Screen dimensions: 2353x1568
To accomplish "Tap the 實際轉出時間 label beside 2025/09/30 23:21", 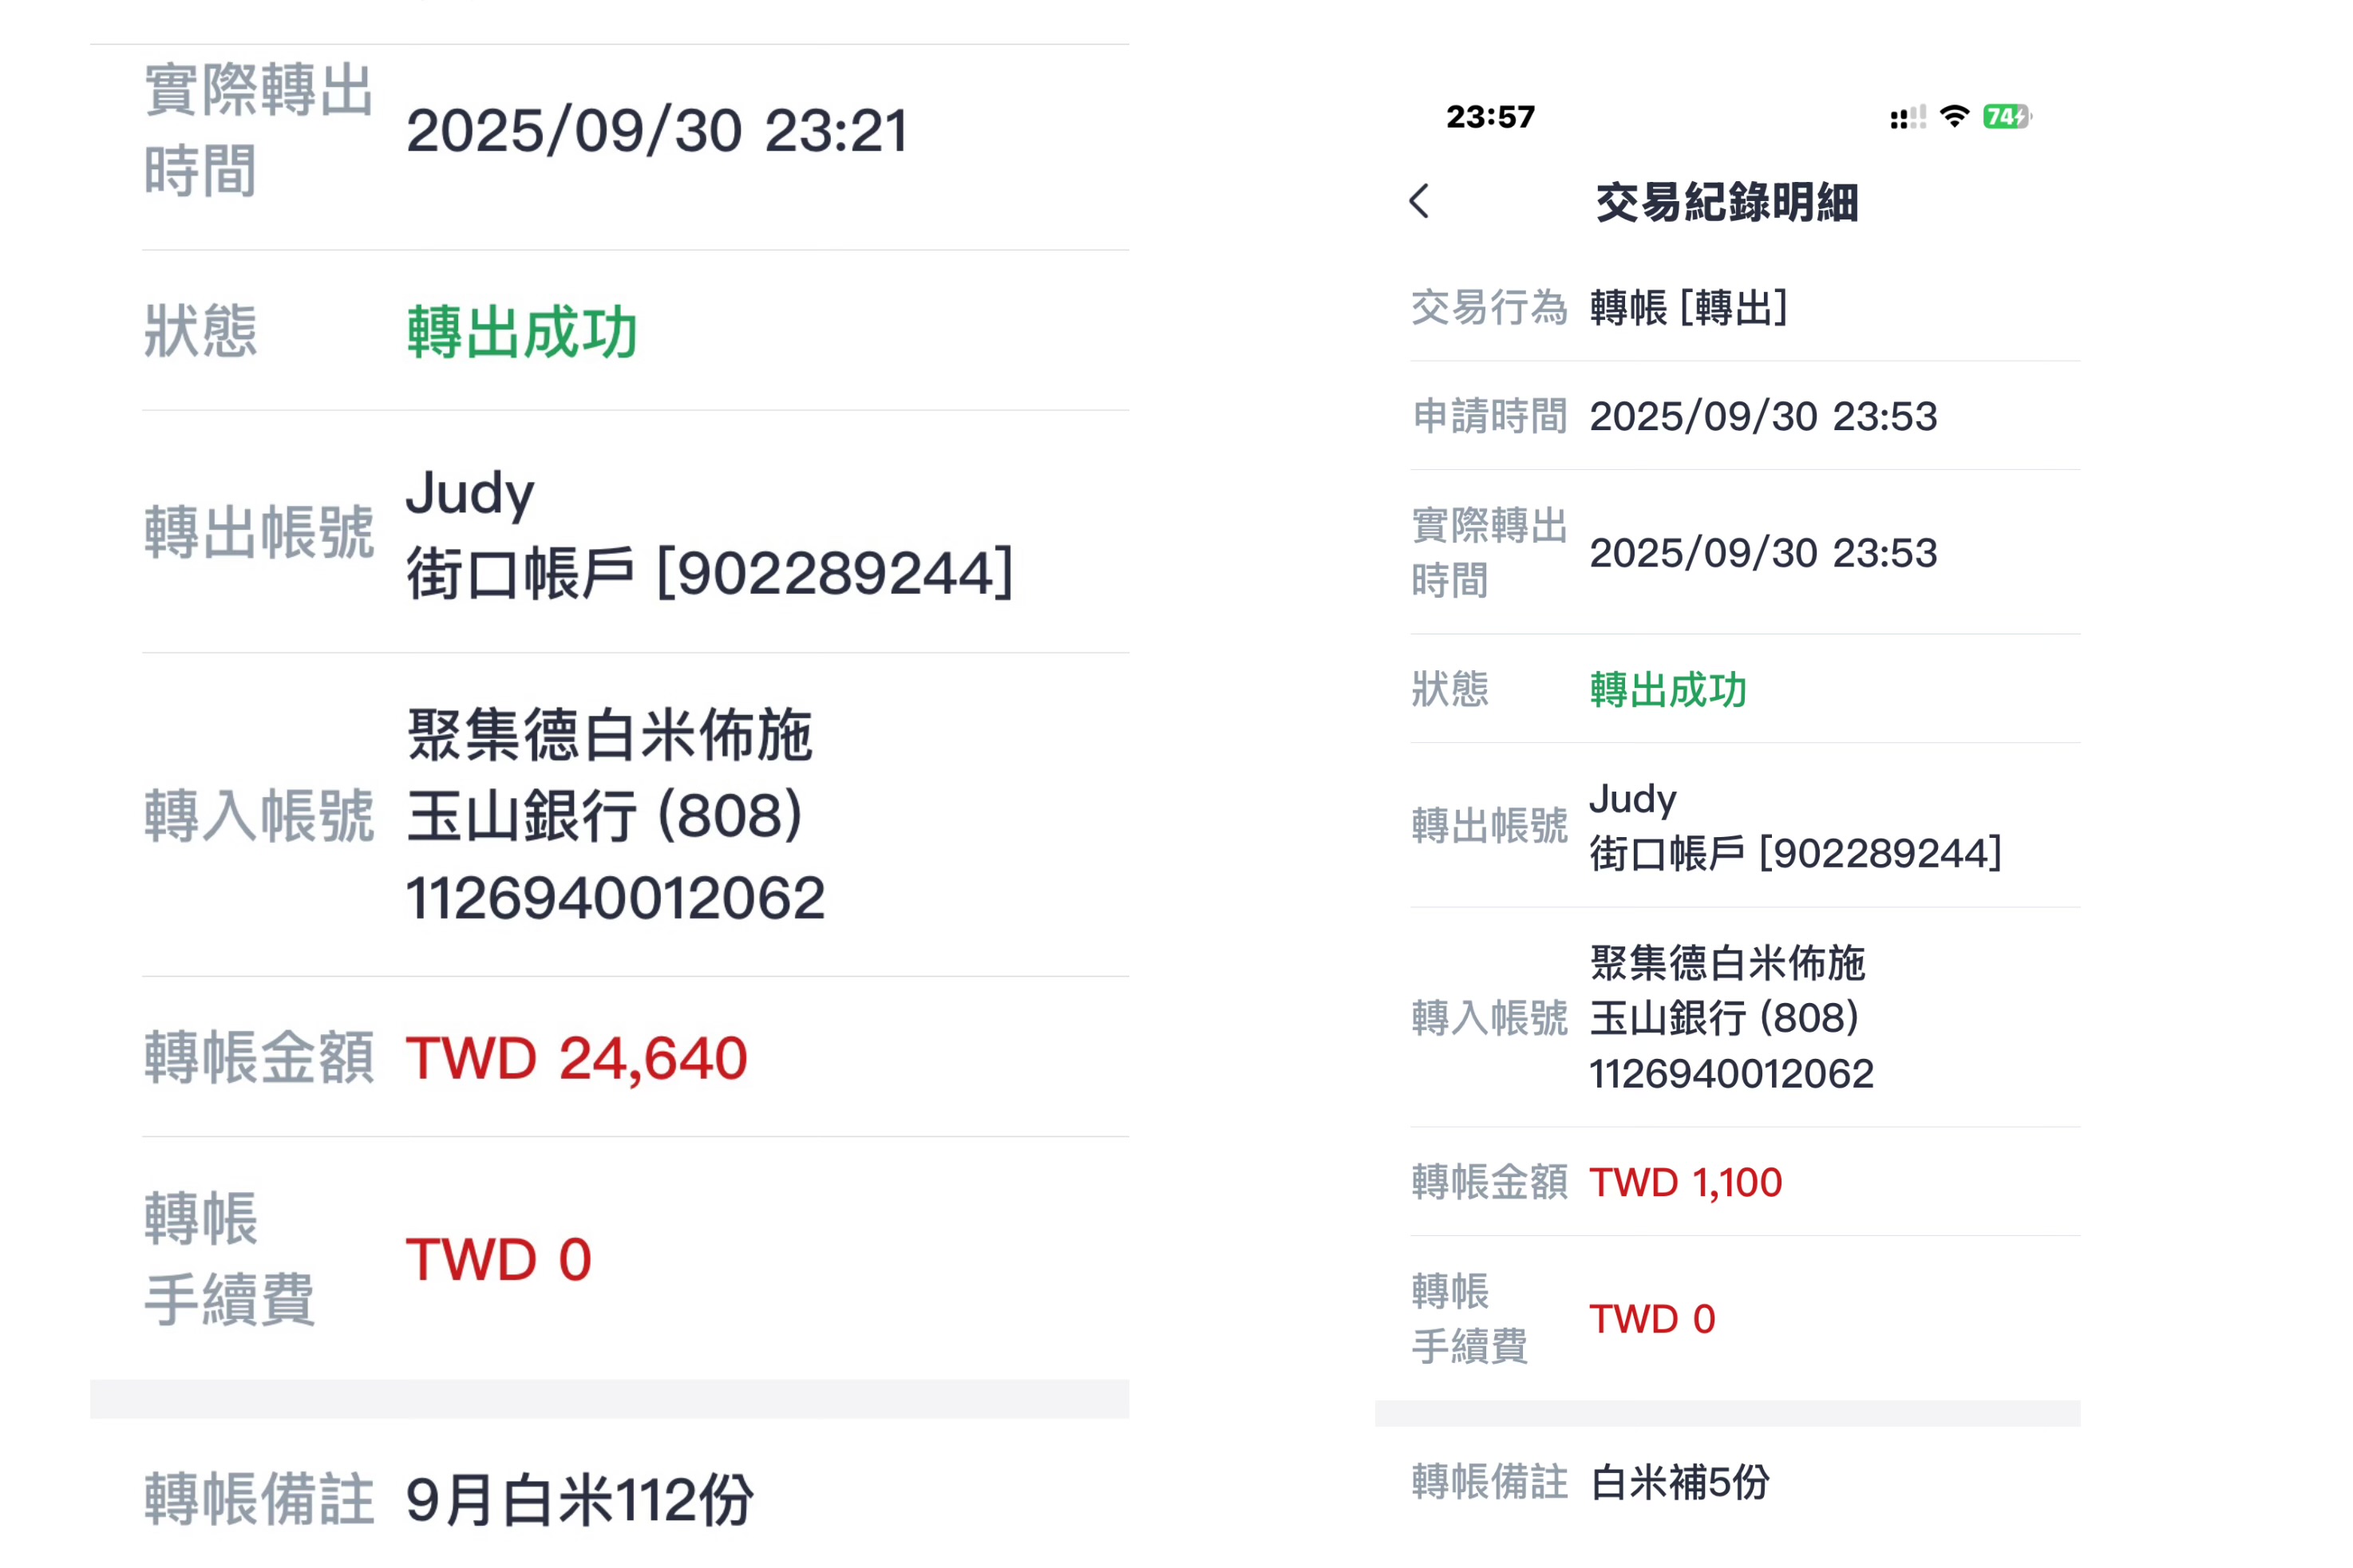I will coord(259,130).
